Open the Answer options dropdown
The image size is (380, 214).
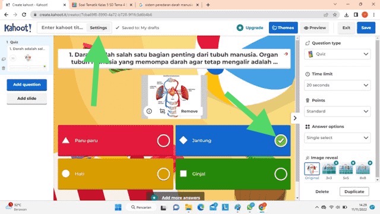tap(337, 137)
